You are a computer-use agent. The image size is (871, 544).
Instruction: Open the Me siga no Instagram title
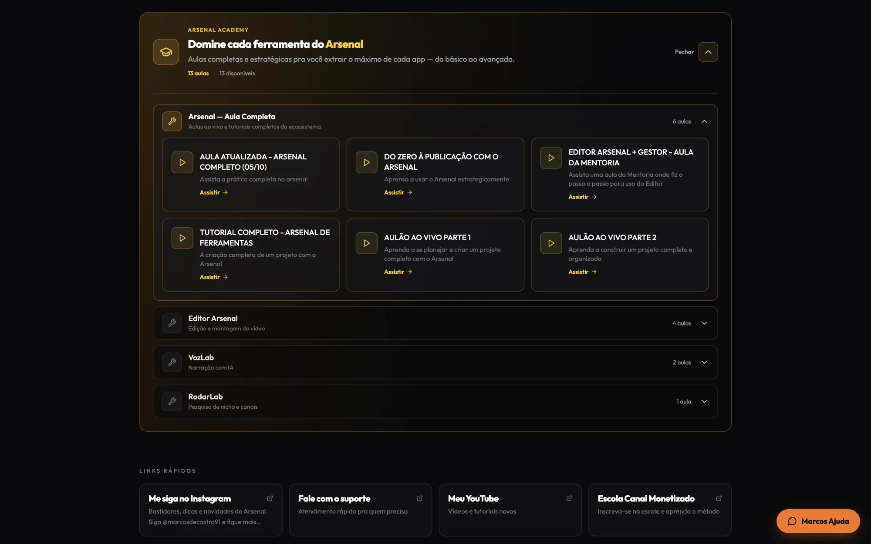coord(189,499)
